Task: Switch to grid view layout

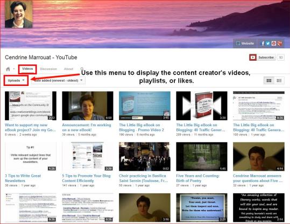Action: pyautogui.click(x=268, y=81)
